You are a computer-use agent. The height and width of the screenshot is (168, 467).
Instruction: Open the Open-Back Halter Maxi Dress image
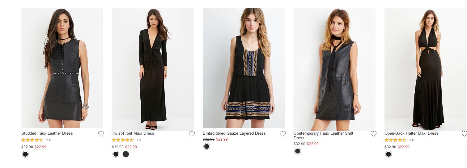click(425, 68)
